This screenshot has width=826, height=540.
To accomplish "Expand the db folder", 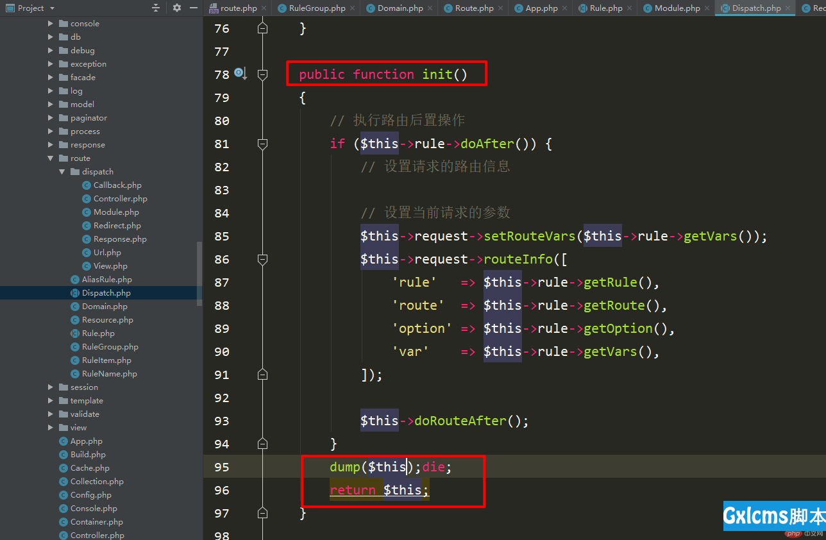I will pyautogui.click(x=51, y=37).
